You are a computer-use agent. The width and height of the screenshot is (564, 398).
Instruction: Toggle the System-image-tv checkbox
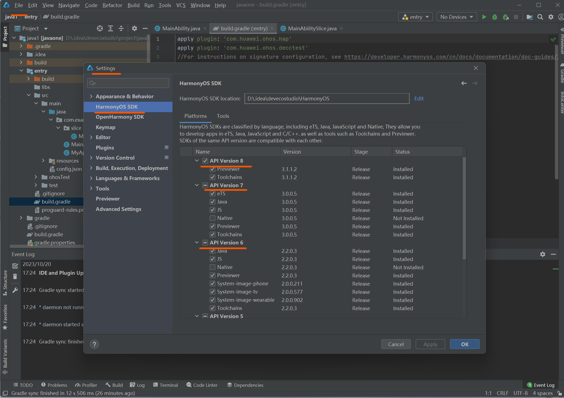(x=213, y=292)
